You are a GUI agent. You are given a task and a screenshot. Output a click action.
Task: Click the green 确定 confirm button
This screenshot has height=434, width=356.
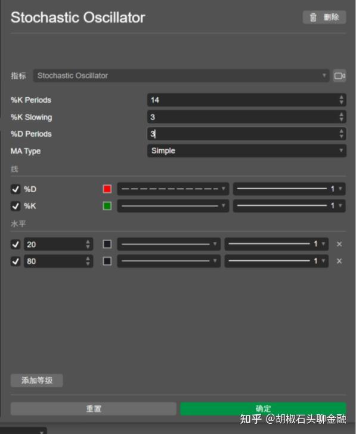263,408
